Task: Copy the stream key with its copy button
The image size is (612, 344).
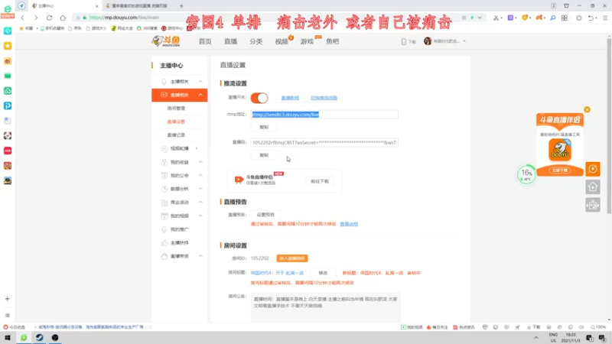Action: click(264, 155)
